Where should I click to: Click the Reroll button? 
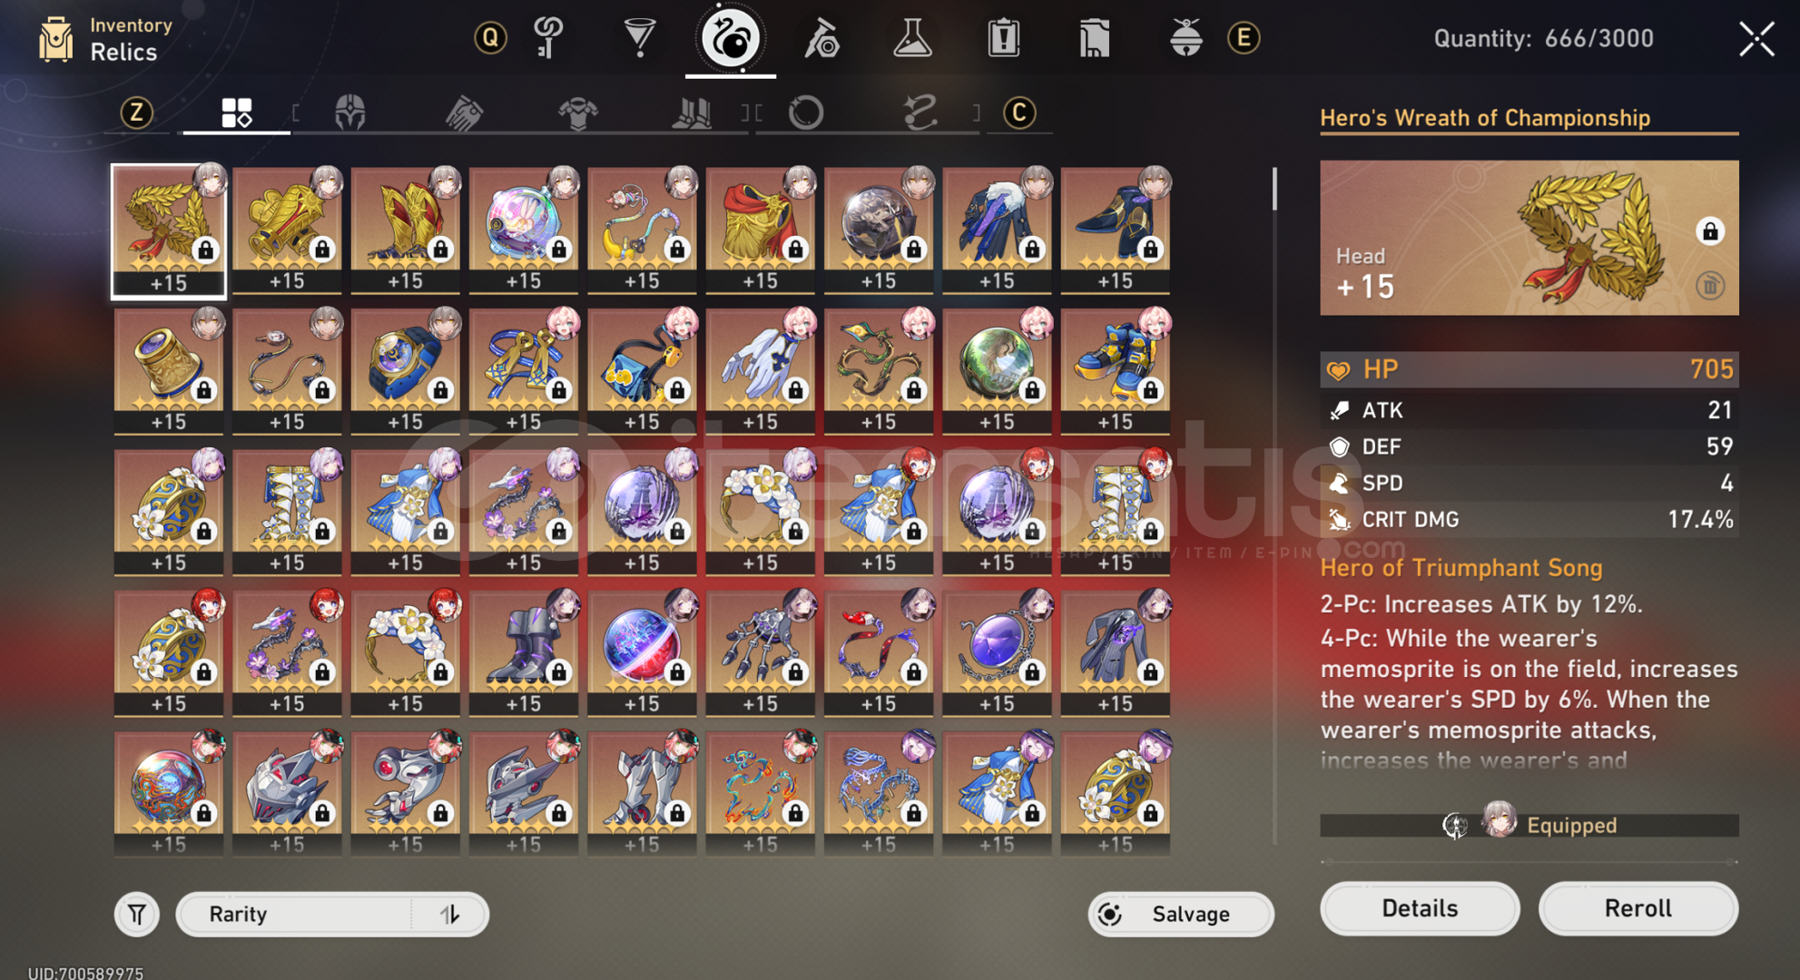tap(1638, 908)
